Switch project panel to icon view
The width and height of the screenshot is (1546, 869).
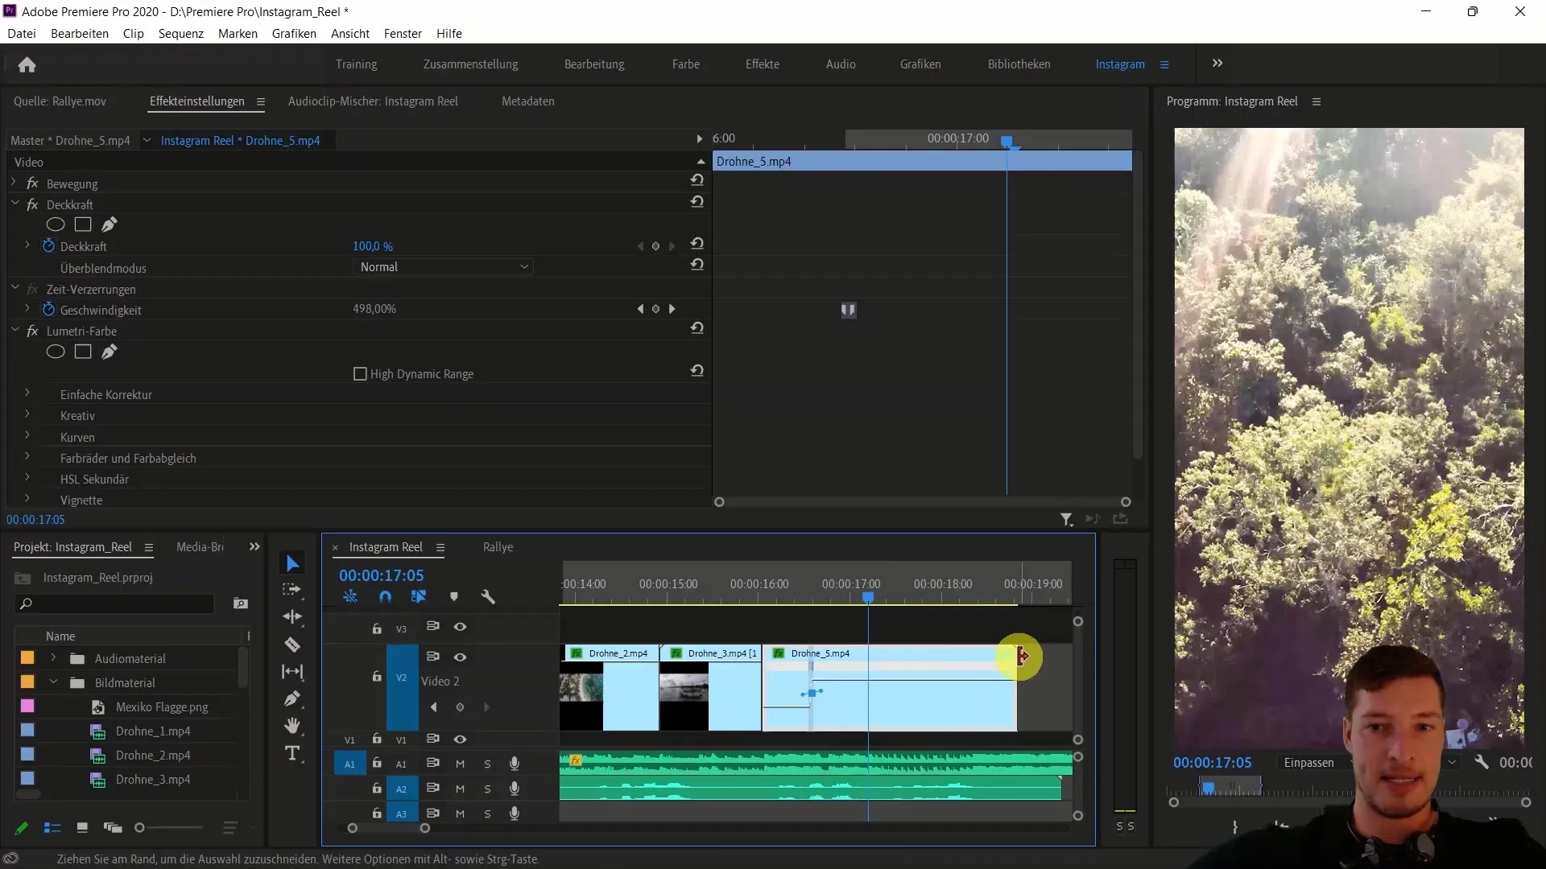coord(82,828)
